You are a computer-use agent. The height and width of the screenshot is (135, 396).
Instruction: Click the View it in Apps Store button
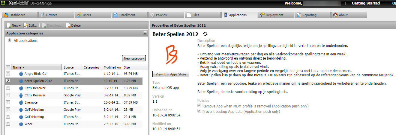[171, 74]
